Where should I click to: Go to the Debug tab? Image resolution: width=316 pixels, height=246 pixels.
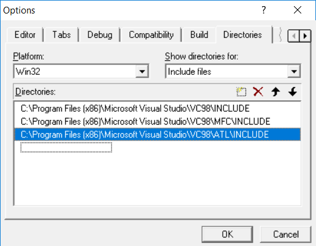point(100,35)
